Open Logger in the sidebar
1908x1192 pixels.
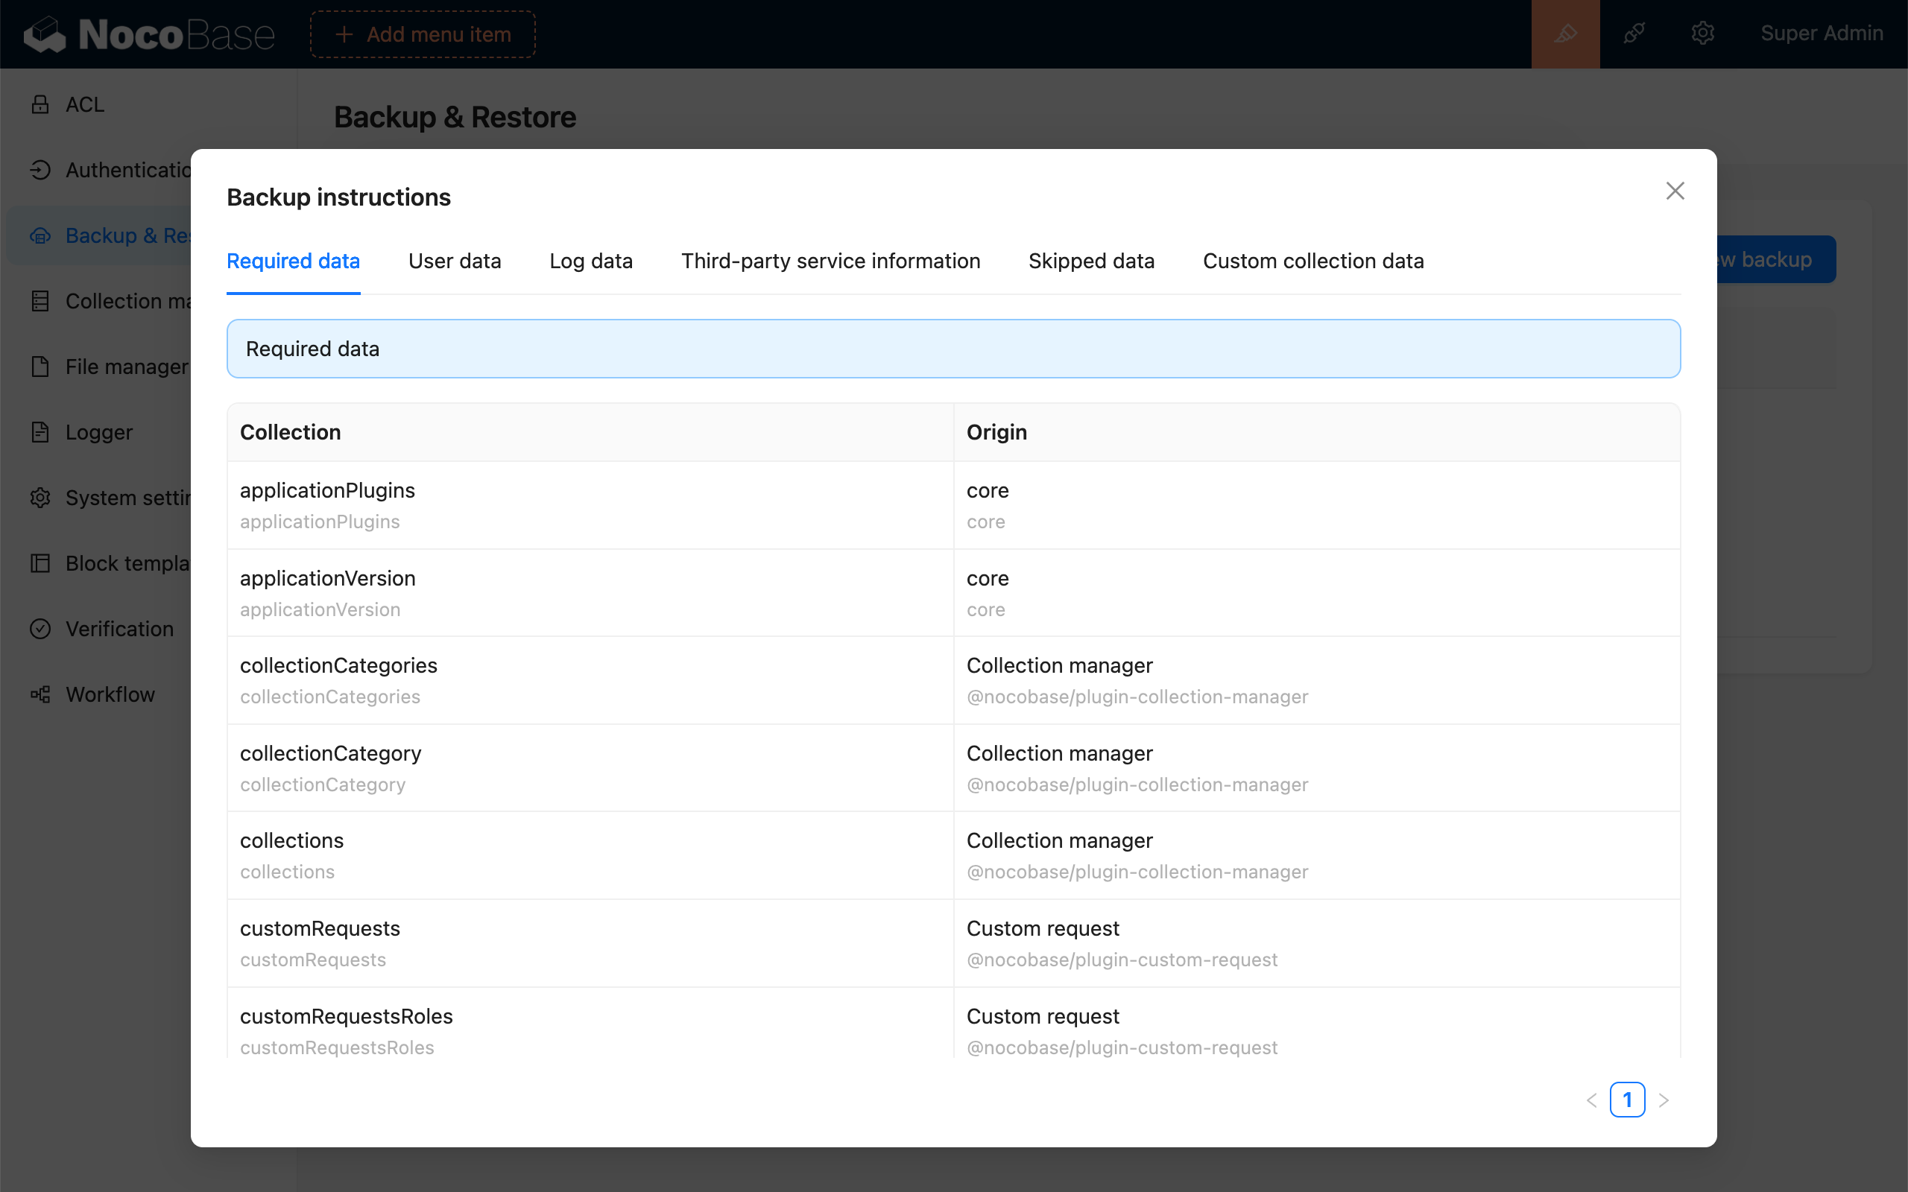[98, 432]
